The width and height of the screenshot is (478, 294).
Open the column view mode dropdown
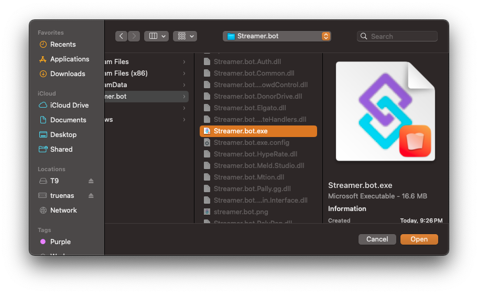pos(156,36)
